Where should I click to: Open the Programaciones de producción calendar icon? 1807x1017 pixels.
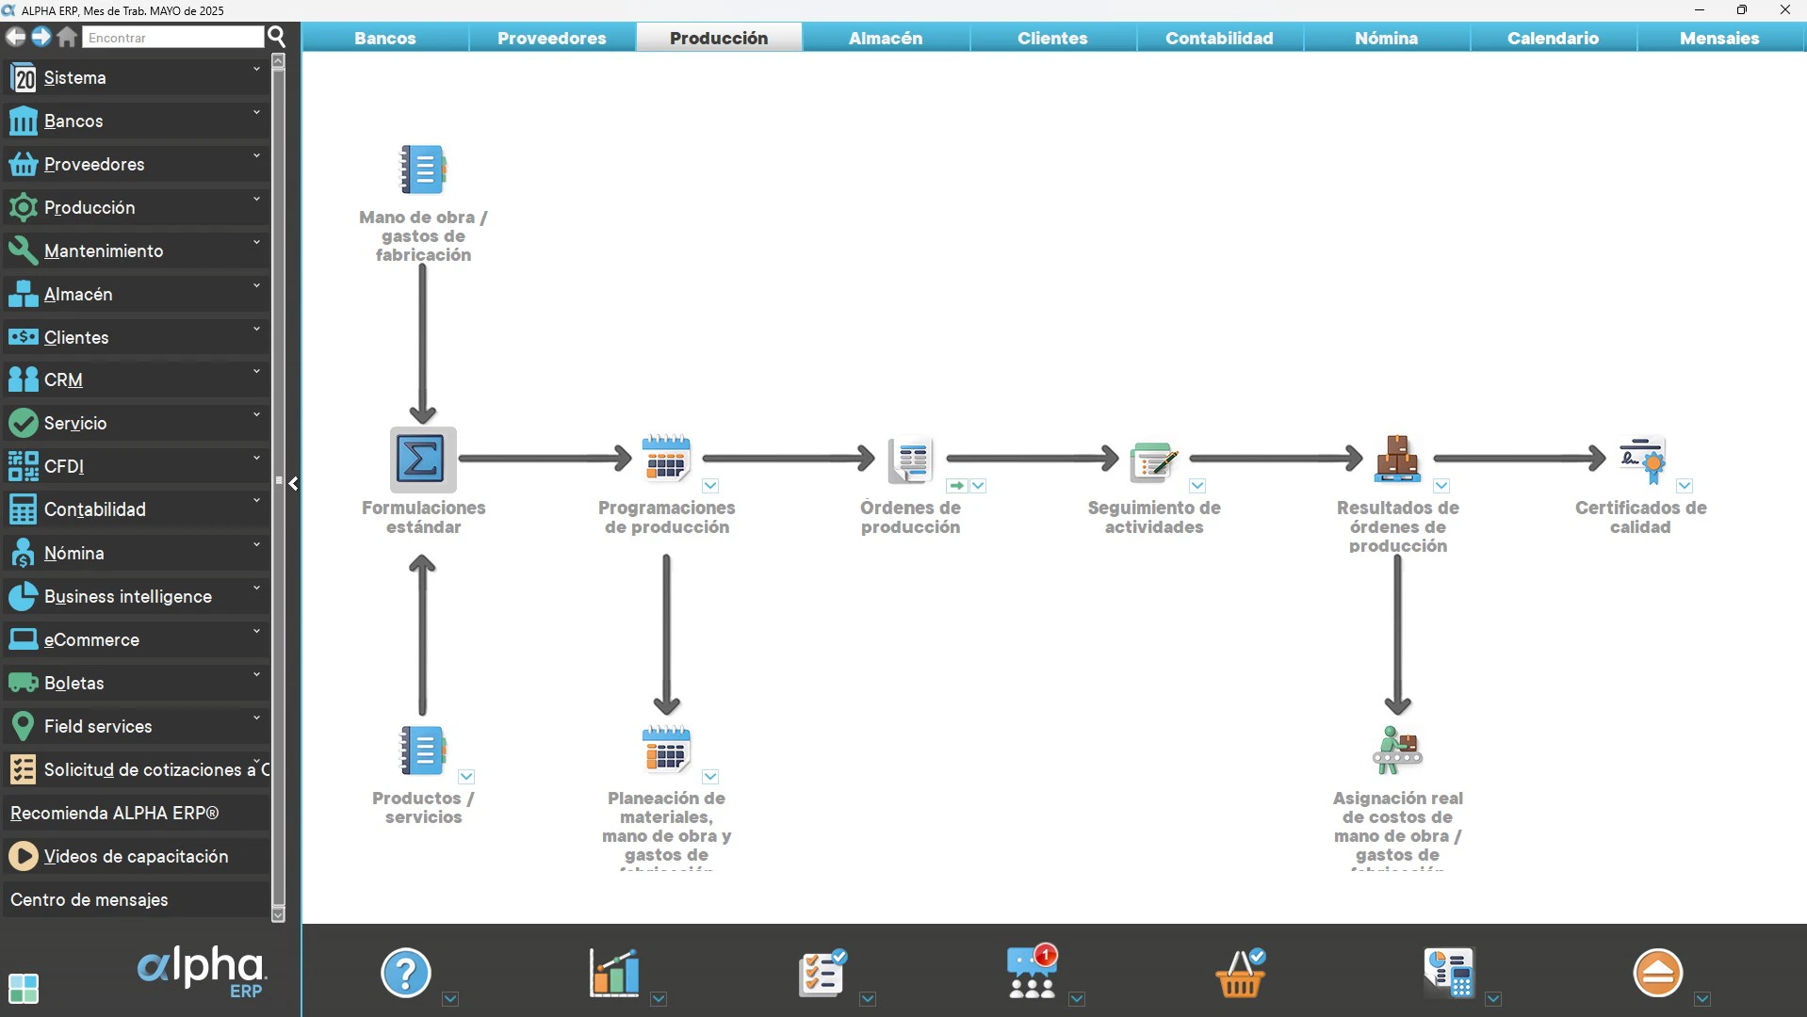[x=666, y=459]
